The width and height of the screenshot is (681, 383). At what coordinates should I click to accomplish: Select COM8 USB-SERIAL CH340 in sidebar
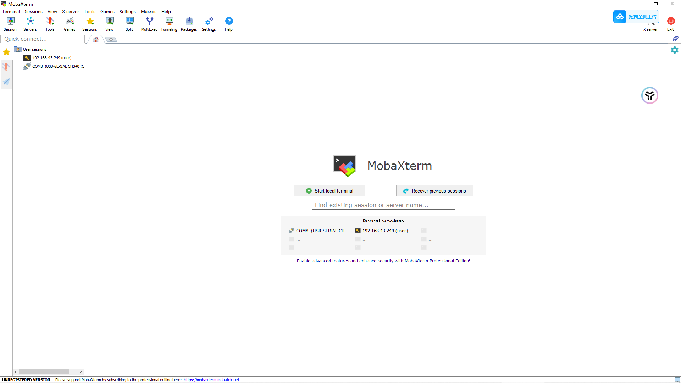point(54,66)
